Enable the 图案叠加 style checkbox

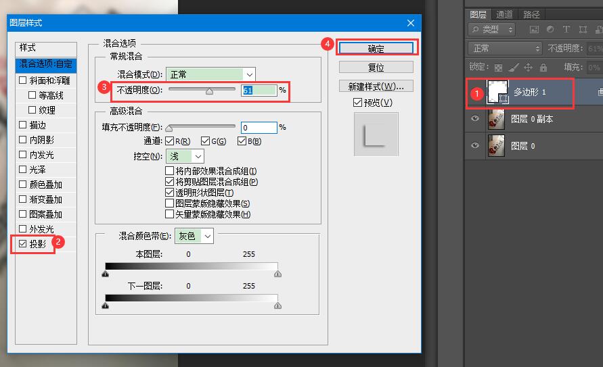23,214
